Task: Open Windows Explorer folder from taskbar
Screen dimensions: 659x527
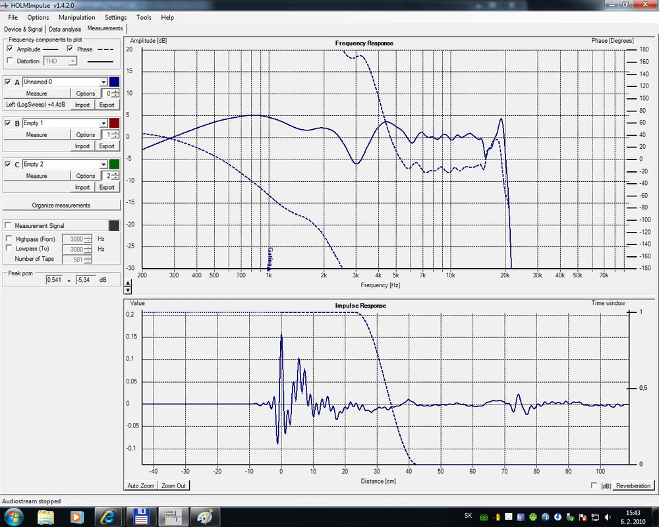Action: pos(45,516)
